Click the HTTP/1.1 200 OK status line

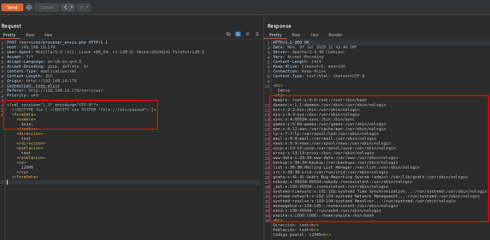click(x=291, y=42)
